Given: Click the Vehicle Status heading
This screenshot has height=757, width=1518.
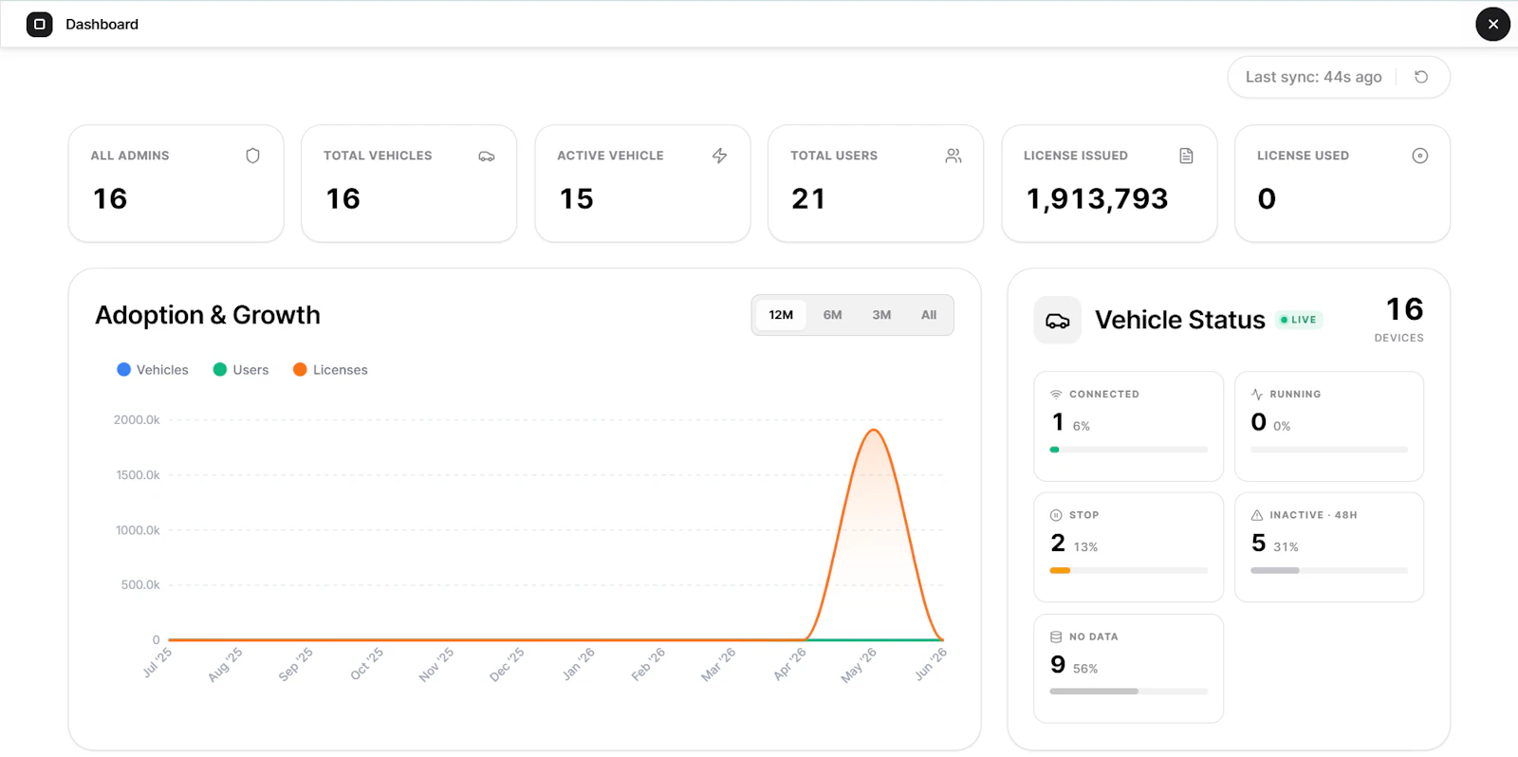Looking at the screenshot, I should click(x=1180, y=321).
